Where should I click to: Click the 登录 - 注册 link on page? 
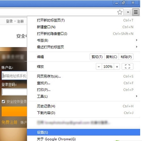click(15, 21)
